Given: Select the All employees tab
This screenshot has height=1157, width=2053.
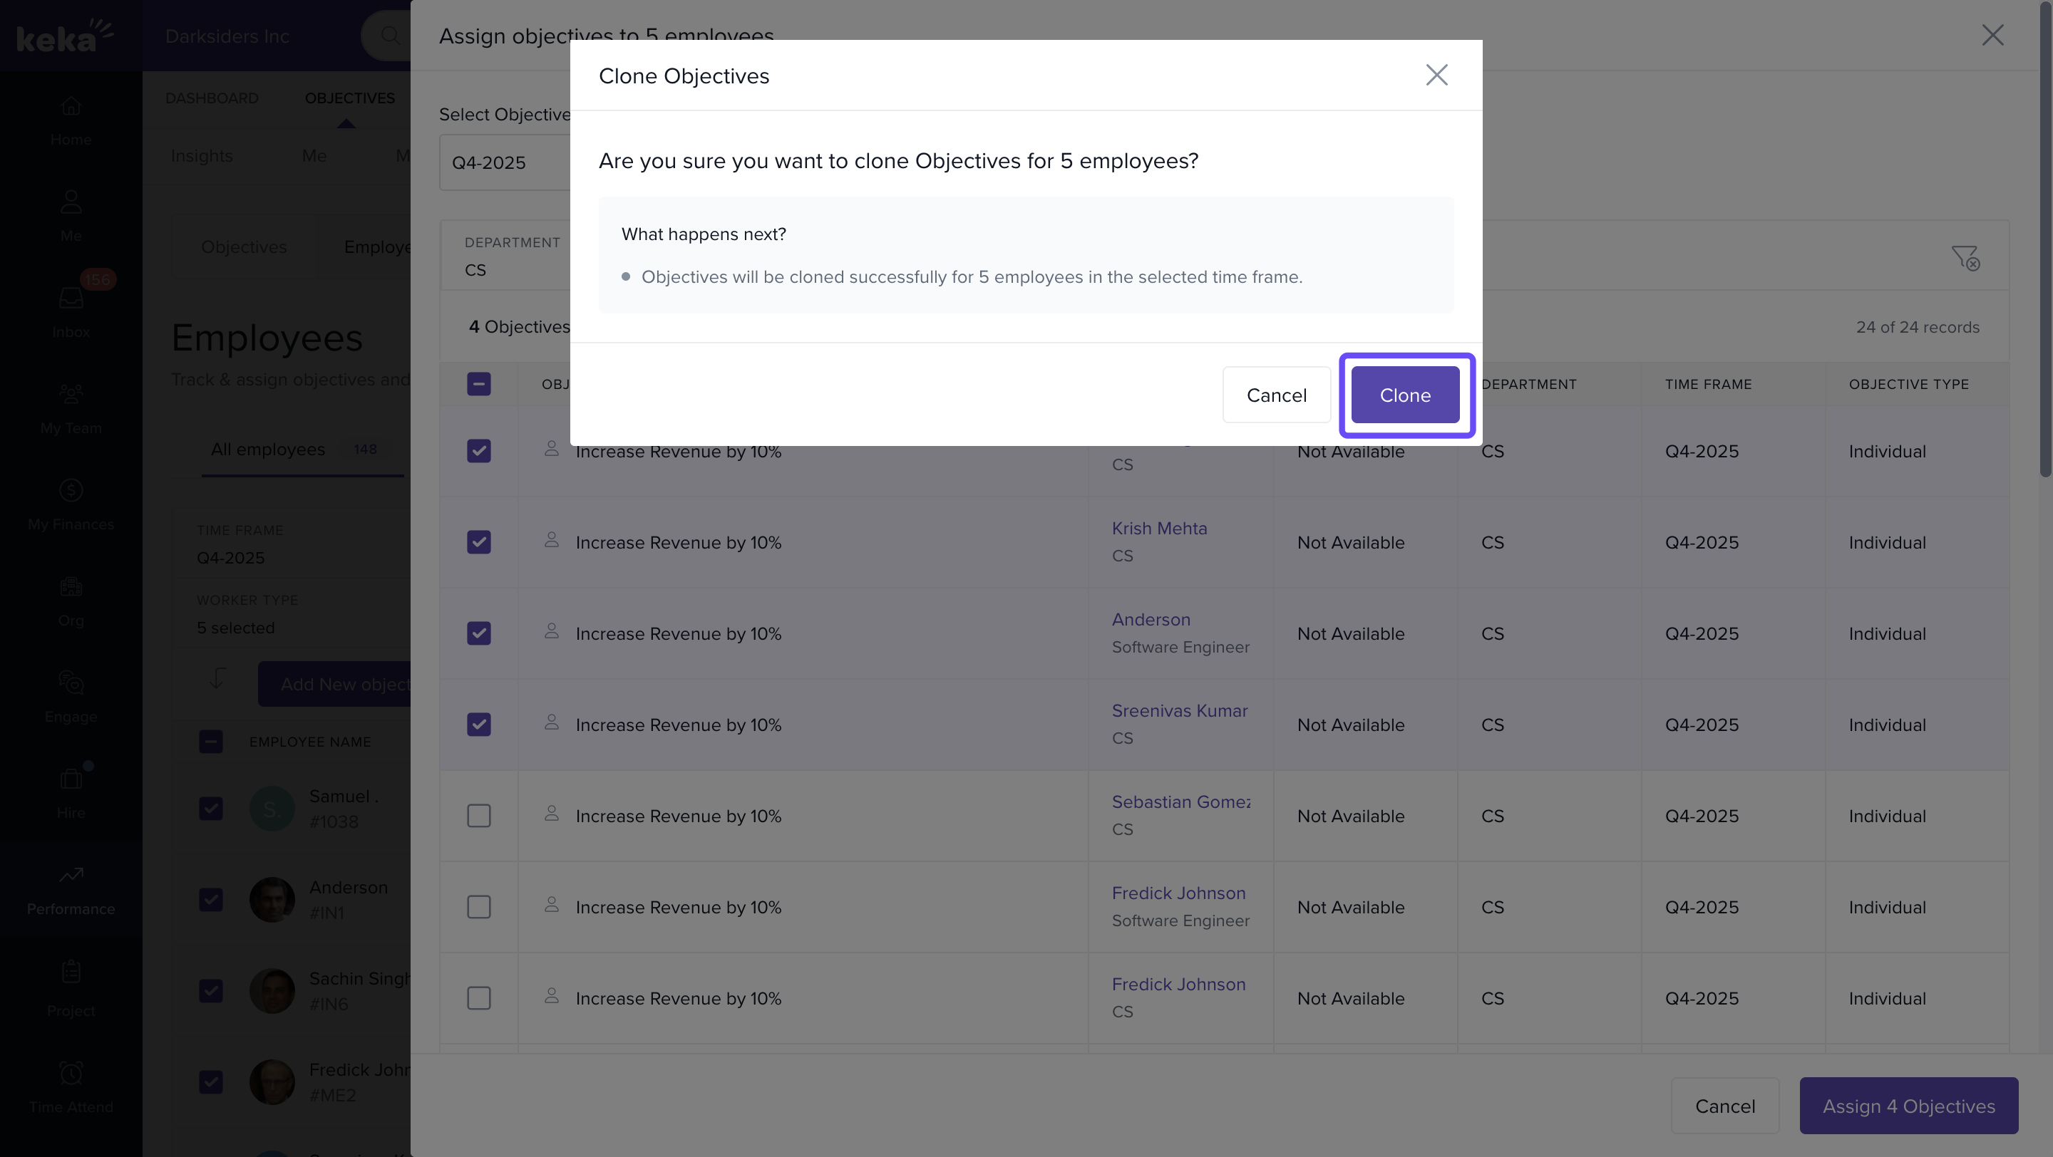Looking at the screenshot, I should pos(268,449).
